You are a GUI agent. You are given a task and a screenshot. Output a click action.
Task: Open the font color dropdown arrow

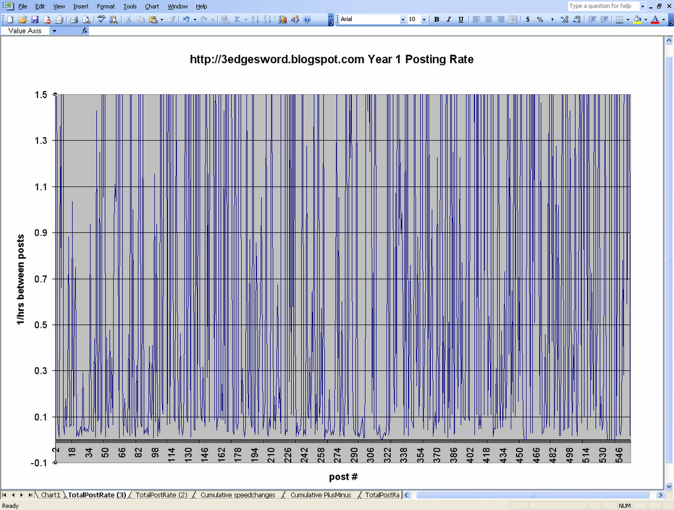pos(663,19)
